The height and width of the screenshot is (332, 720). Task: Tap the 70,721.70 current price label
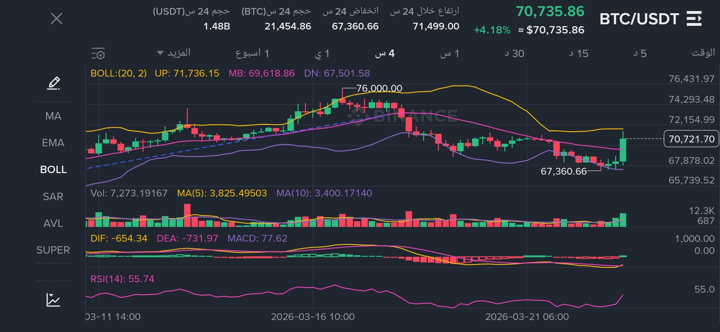691,139
